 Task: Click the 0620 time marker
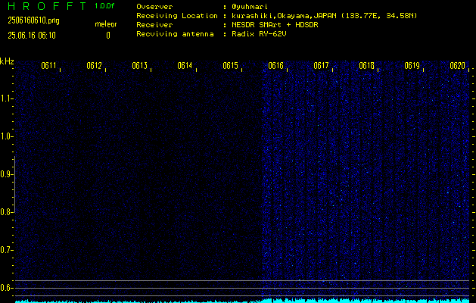coord(458,66)
